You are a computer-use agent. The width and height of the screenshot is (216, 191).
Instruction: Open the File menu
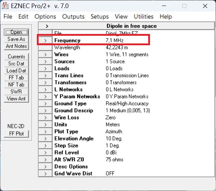pyautogui.click(x=8, y=16)
